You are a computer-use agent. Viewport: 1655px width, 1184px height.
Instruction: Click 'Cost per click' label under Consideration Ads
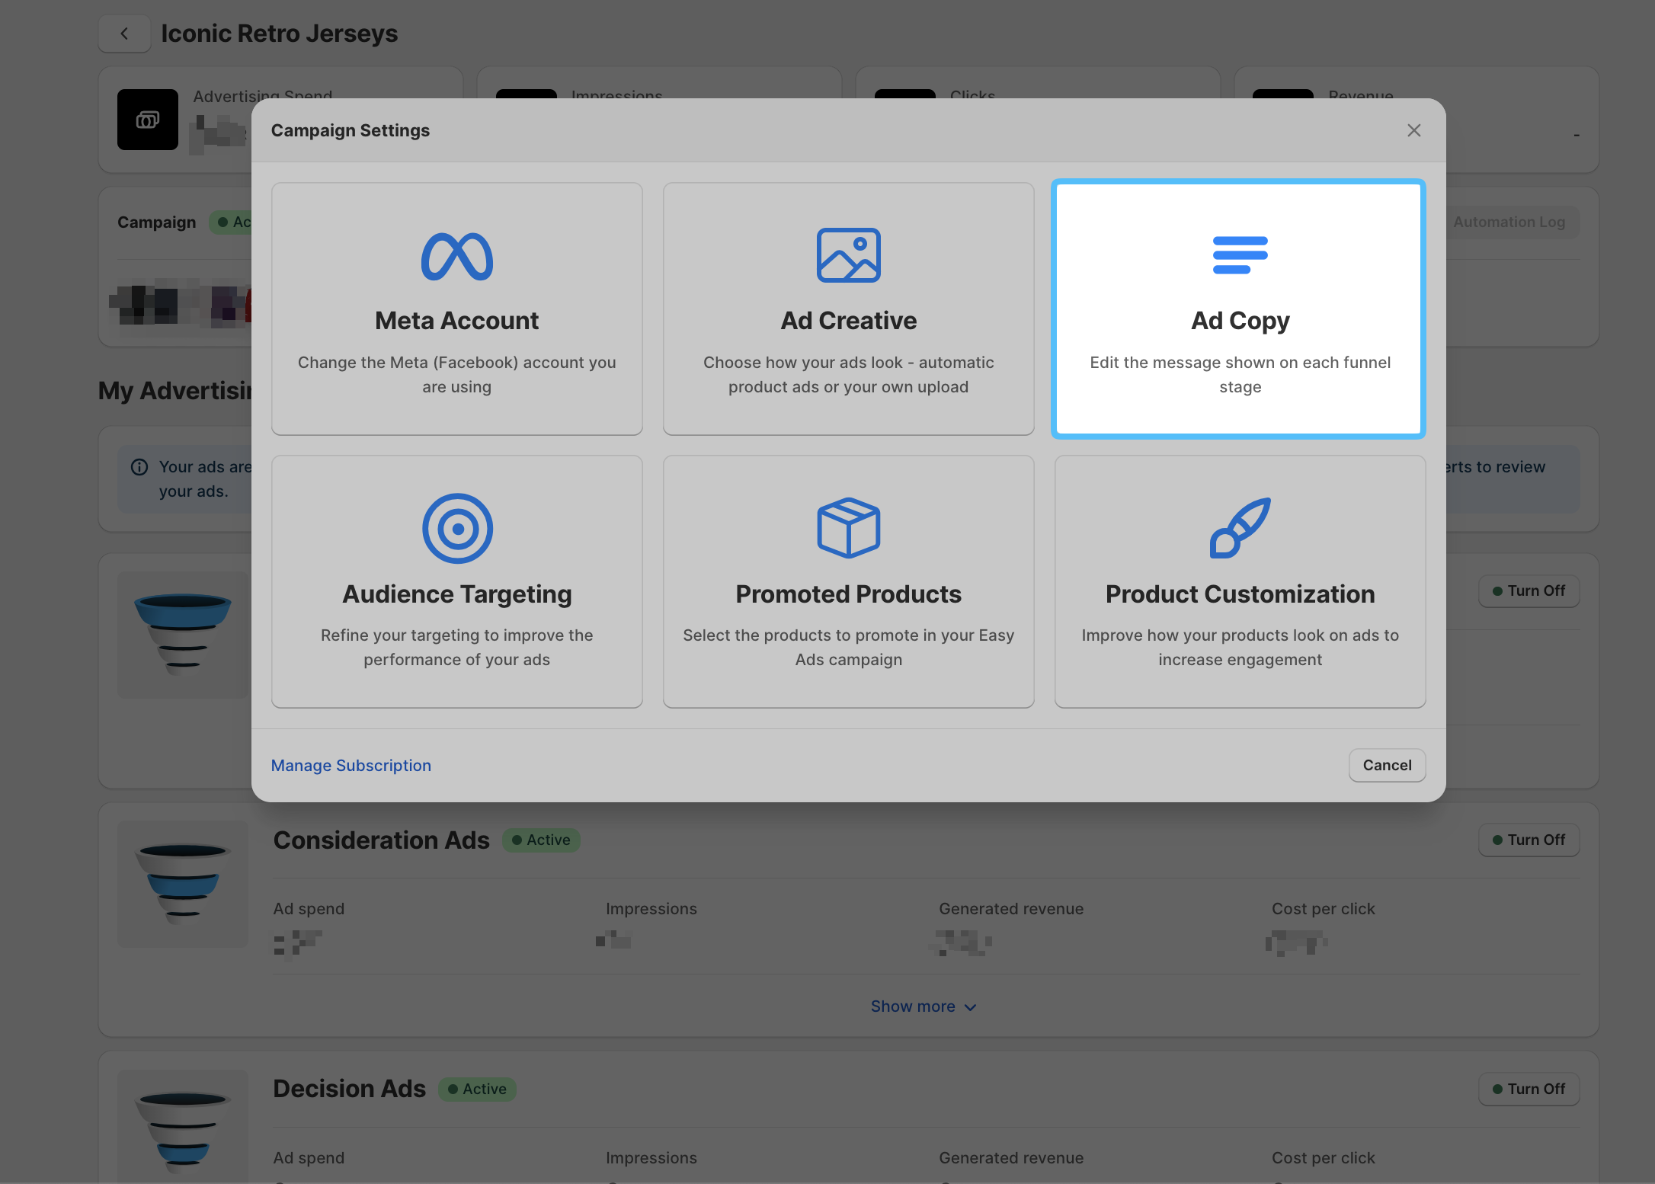[1324, 908]
